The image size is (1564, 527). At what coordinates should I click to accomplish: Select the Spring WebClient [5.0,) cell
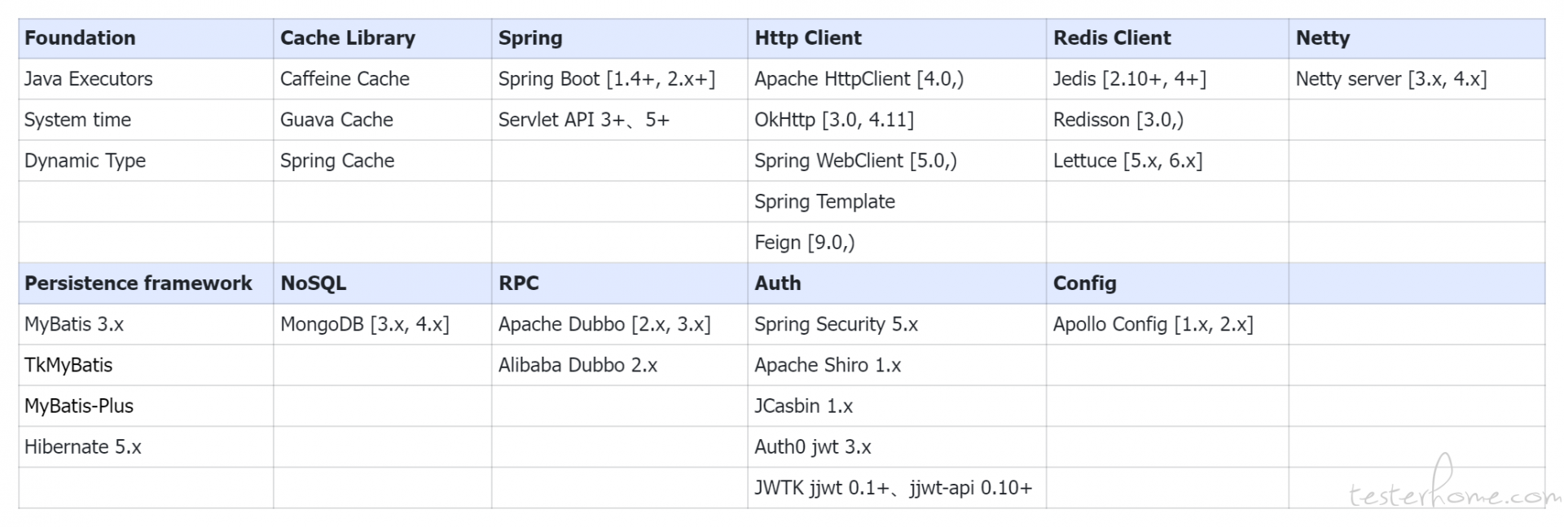point(897,160)
